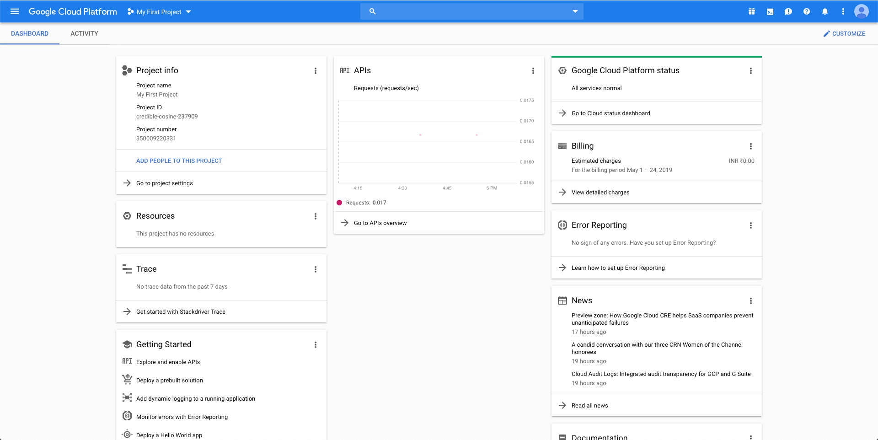Open top bar vertical dots settings menu
The image size is (878, 440).
pyautogui.click(x=843, y=11)
